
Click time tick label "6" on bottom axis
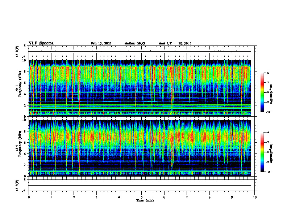165,197
